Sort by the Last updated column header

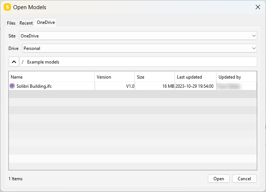point(196,77)
